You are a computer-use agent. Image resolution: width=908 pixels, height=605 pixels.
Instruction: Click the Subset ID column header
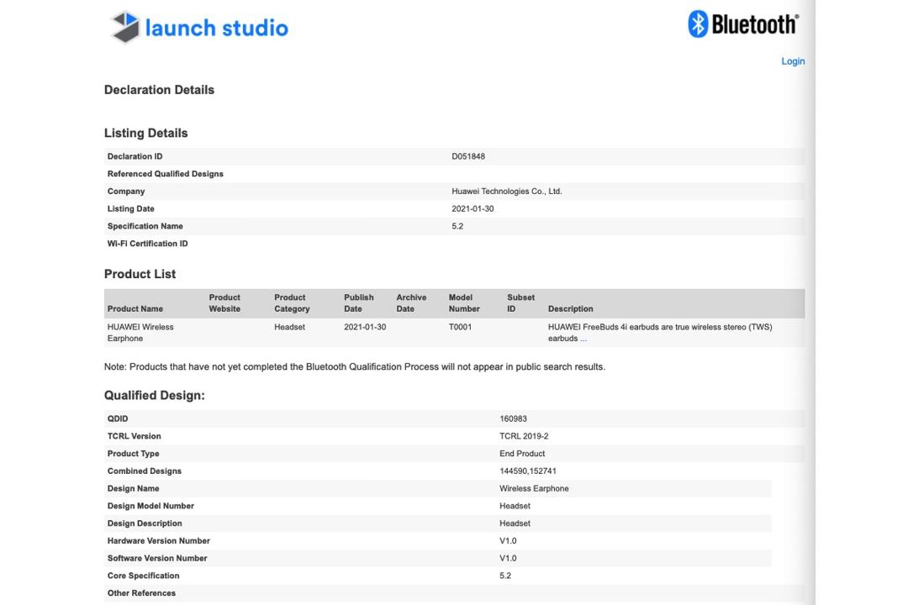coord(520,302)
